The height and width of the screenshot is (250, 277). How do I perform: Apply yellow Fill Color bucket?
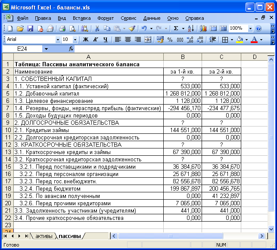[240, 40]
